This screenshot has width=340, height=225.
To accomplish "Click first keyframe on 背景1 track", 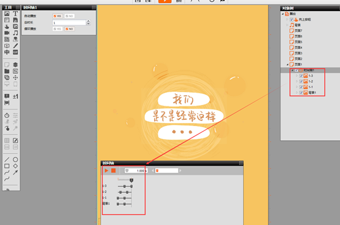I will (118, 204).
